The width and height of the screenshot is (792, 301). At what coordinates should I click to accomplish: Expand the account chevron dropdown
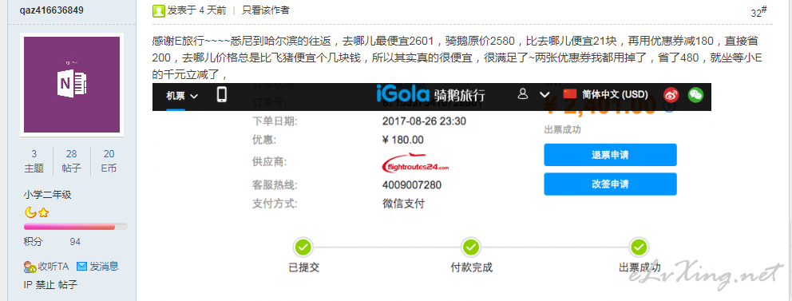click(544, 94)
